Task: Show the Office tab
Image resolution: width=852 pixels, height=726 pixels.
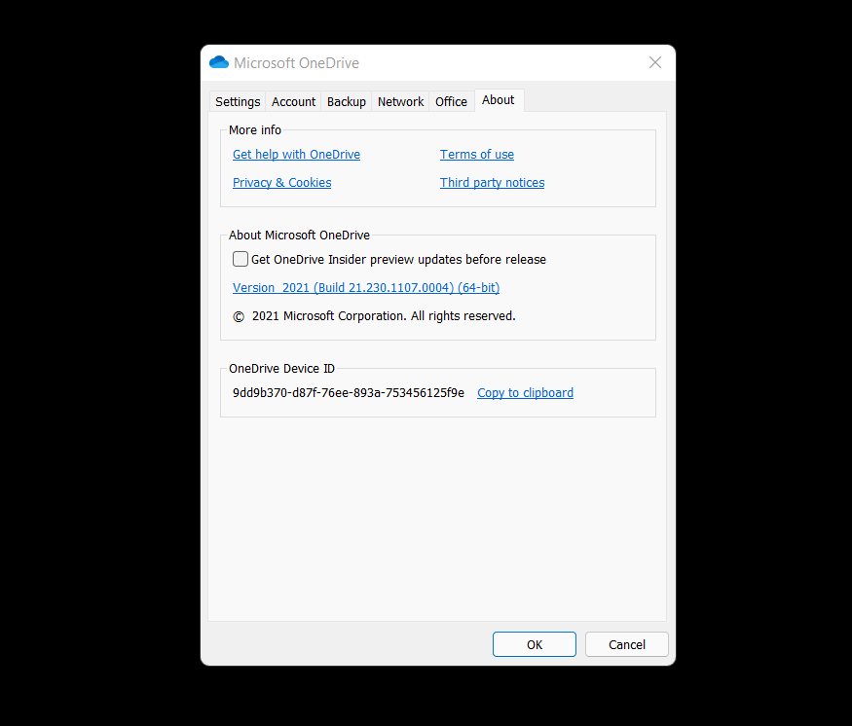Action: (x=451, y=101)
